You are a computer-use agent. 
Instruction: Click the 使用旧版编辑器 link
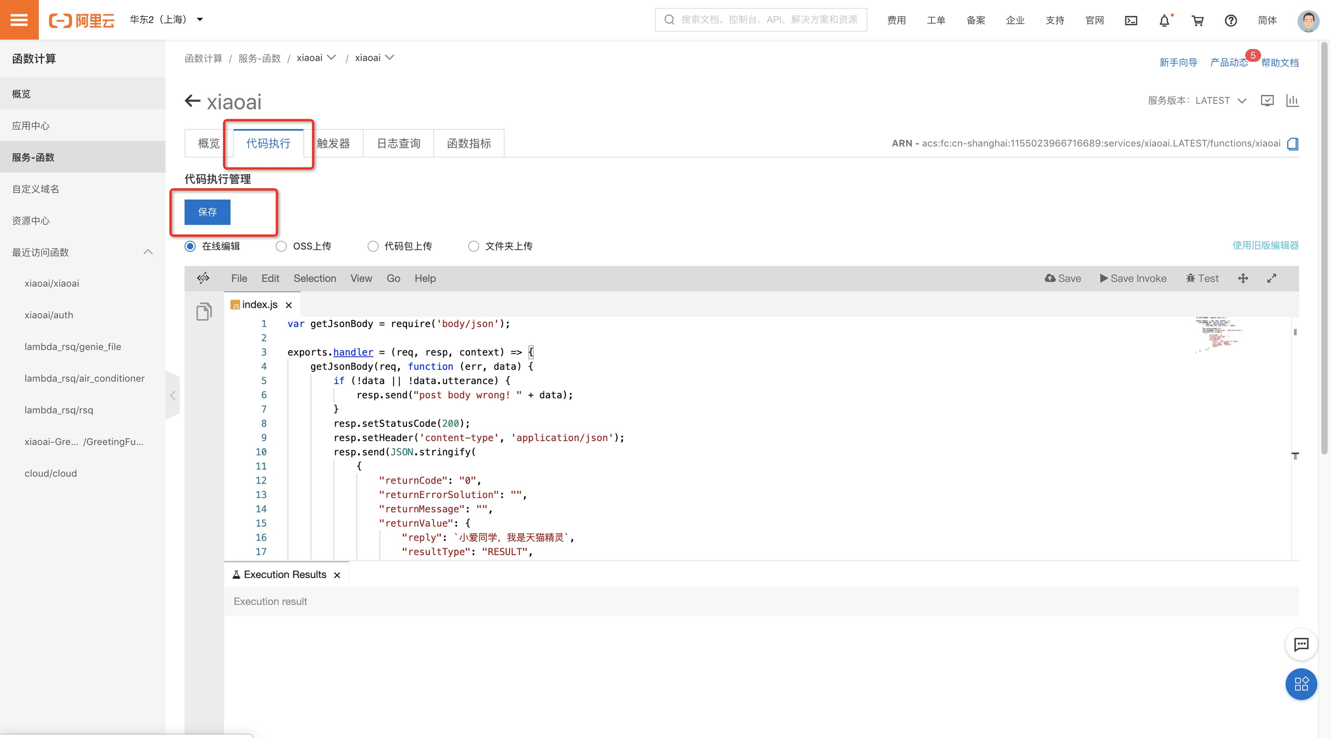point(1265,245)
